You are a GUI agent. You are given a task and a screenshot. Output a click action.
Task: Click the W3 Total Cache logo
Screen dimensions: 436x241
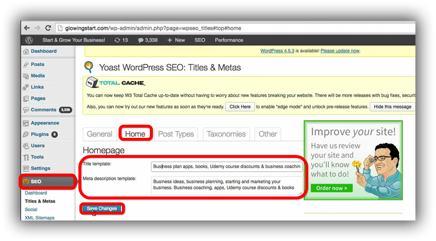pyautogui.click(x=116, y=83)
